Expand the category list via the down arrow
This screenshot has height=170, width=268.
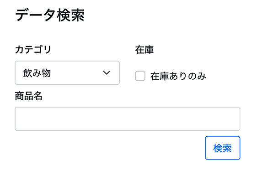click(107, 73)
